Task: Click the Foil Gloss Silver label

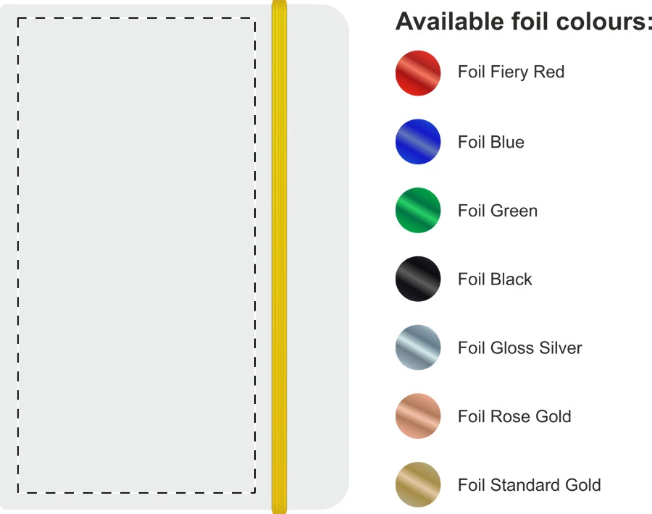Action: pos(519,347)
